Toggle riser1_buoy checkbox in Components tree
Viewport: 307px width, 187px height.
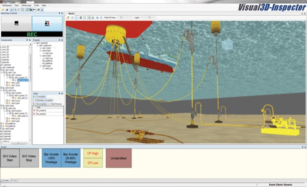(x=7, y=85)
